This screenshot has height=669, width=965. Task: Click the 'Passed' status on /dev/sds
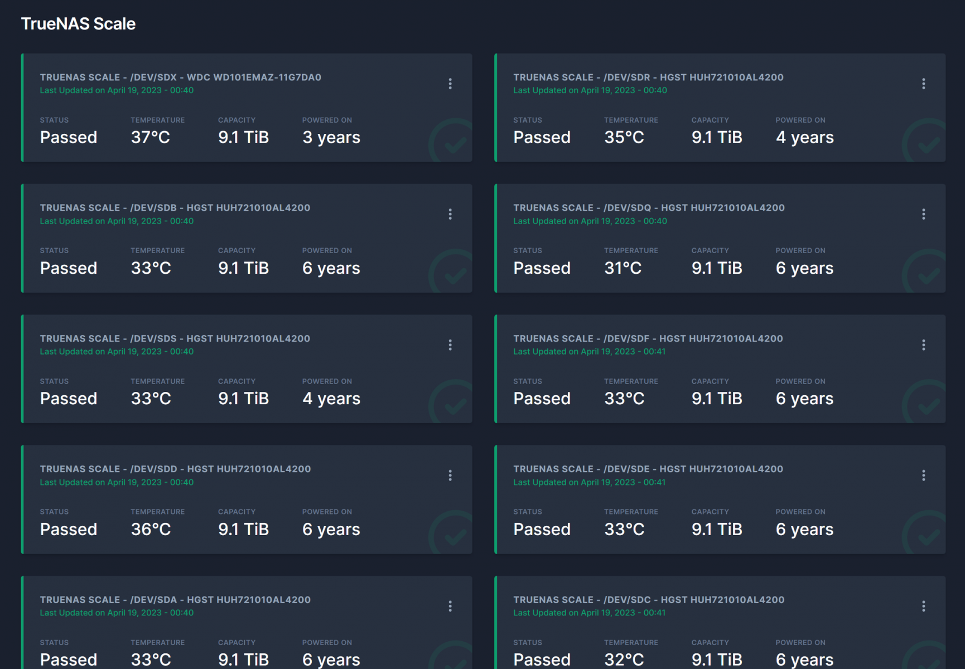[69, 399]
